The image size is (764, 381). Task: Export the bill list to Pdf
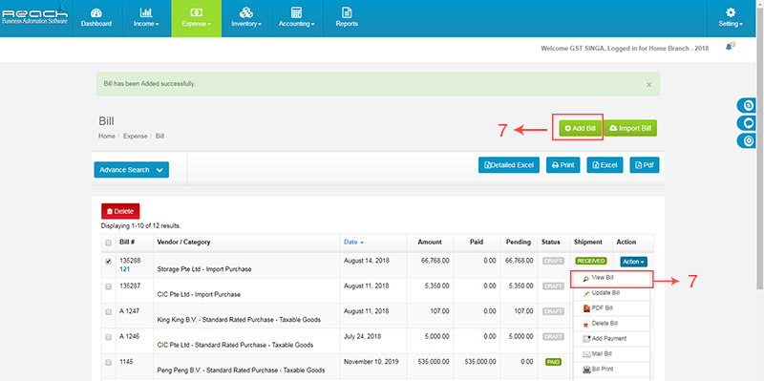click(x=645, y=165)
